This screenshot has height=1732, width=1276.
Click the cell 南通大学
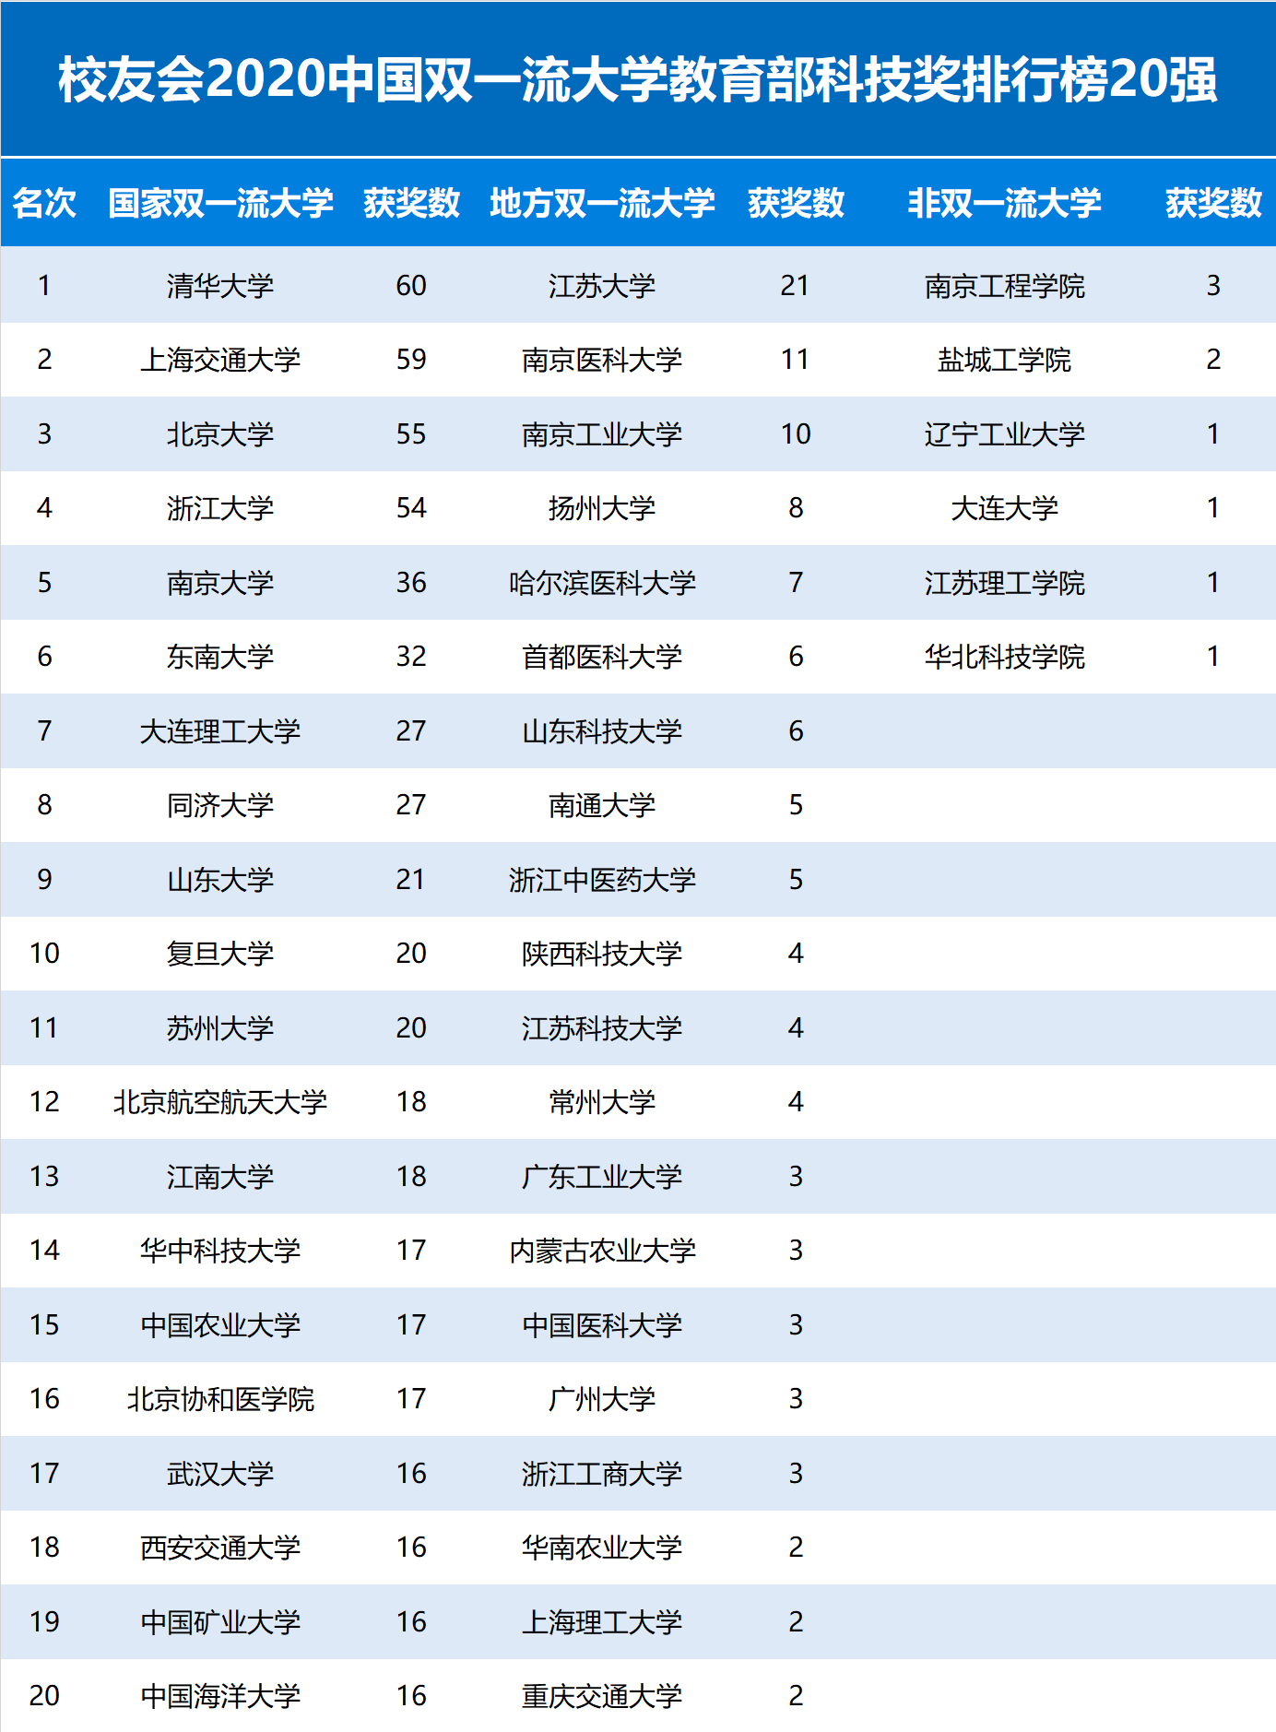[602, 805]
